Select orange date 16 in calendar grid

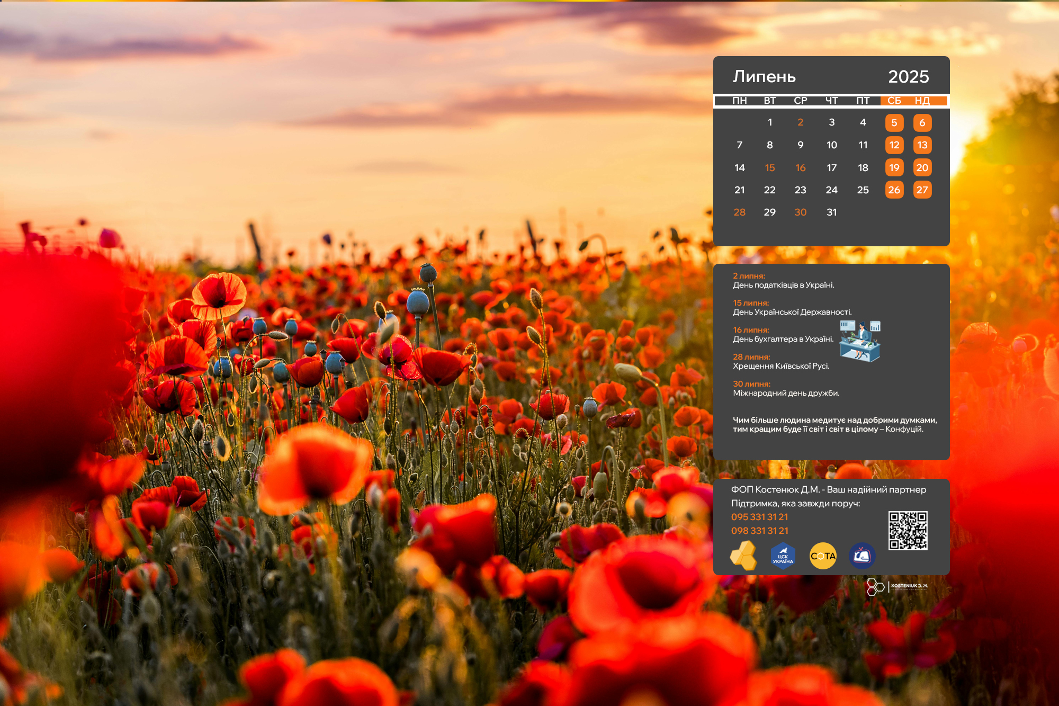[x=801, y=168]
